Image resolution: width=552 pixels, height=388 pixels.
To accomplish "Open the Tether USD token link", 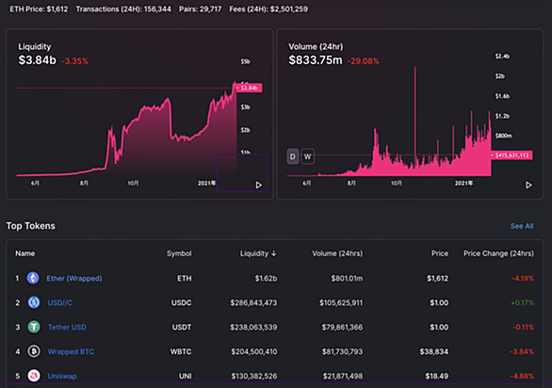I will point(67,328).
